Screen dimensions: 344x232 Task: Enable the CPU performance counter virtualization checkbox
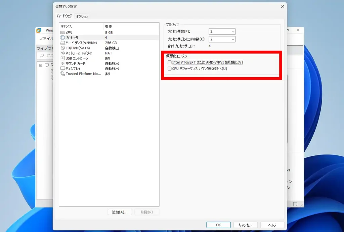click(170, 68)
